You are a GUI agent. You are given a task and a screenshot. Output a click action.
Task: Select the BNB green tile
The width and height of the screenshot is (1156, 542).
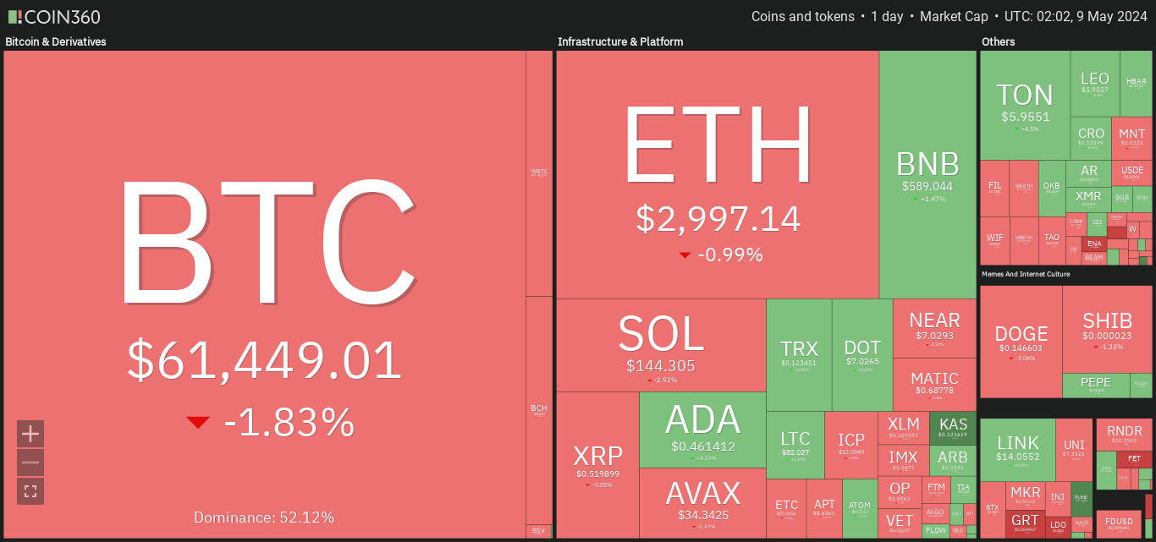(x=928, y=174)
